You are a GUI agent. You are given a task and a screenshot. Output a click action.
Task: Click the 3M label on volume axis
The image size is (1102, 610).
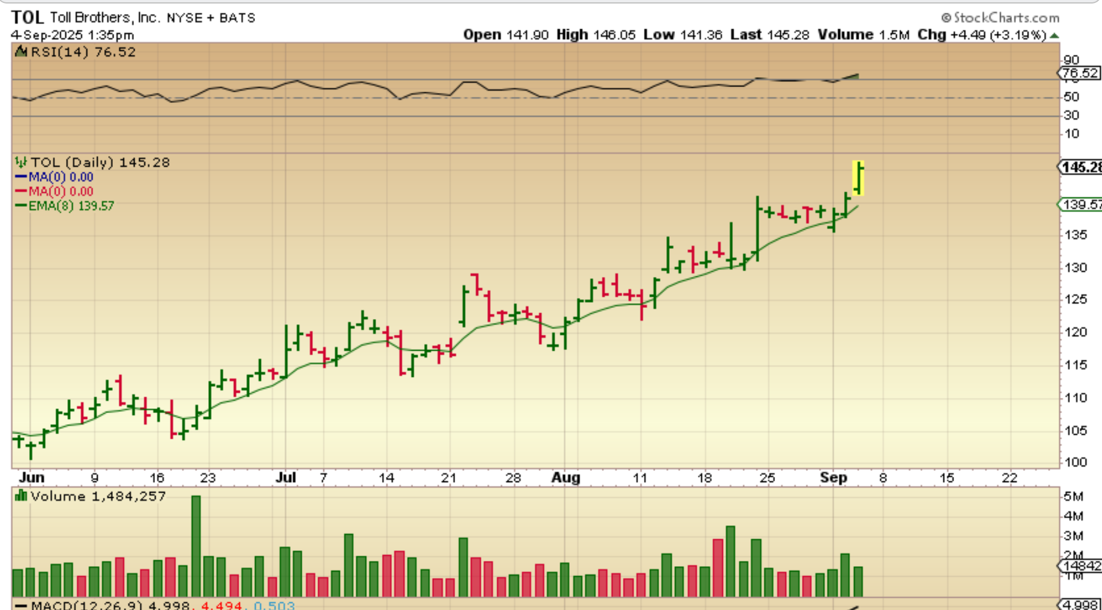click(1074, 536)
